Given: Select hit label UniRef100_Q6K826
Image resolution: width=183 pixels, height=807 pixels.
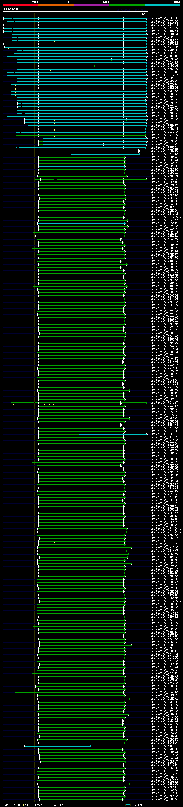Looking at the screenshot, I should point(164,88).
